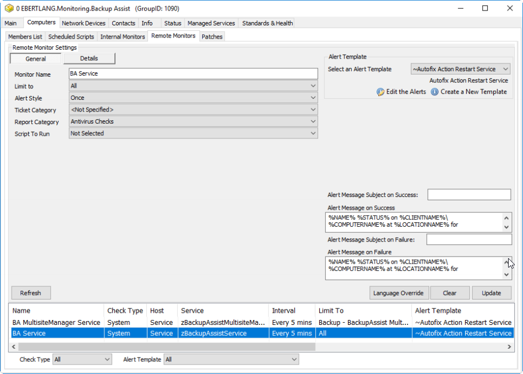Switch to the Network Devices tab
This screenshot has width=523, height=374.
[83, 23]
